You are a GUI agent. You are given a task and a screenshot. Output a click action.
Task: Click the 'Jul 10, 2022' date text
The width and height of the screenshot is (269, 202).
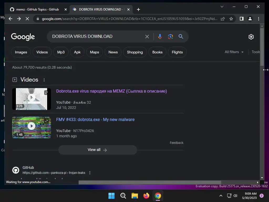click(x=66, y=108)
